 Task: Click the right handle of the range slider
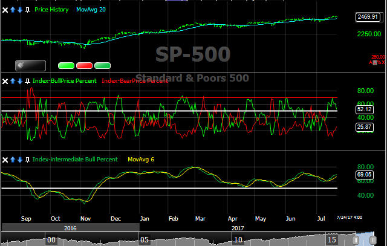click(373, 239)
